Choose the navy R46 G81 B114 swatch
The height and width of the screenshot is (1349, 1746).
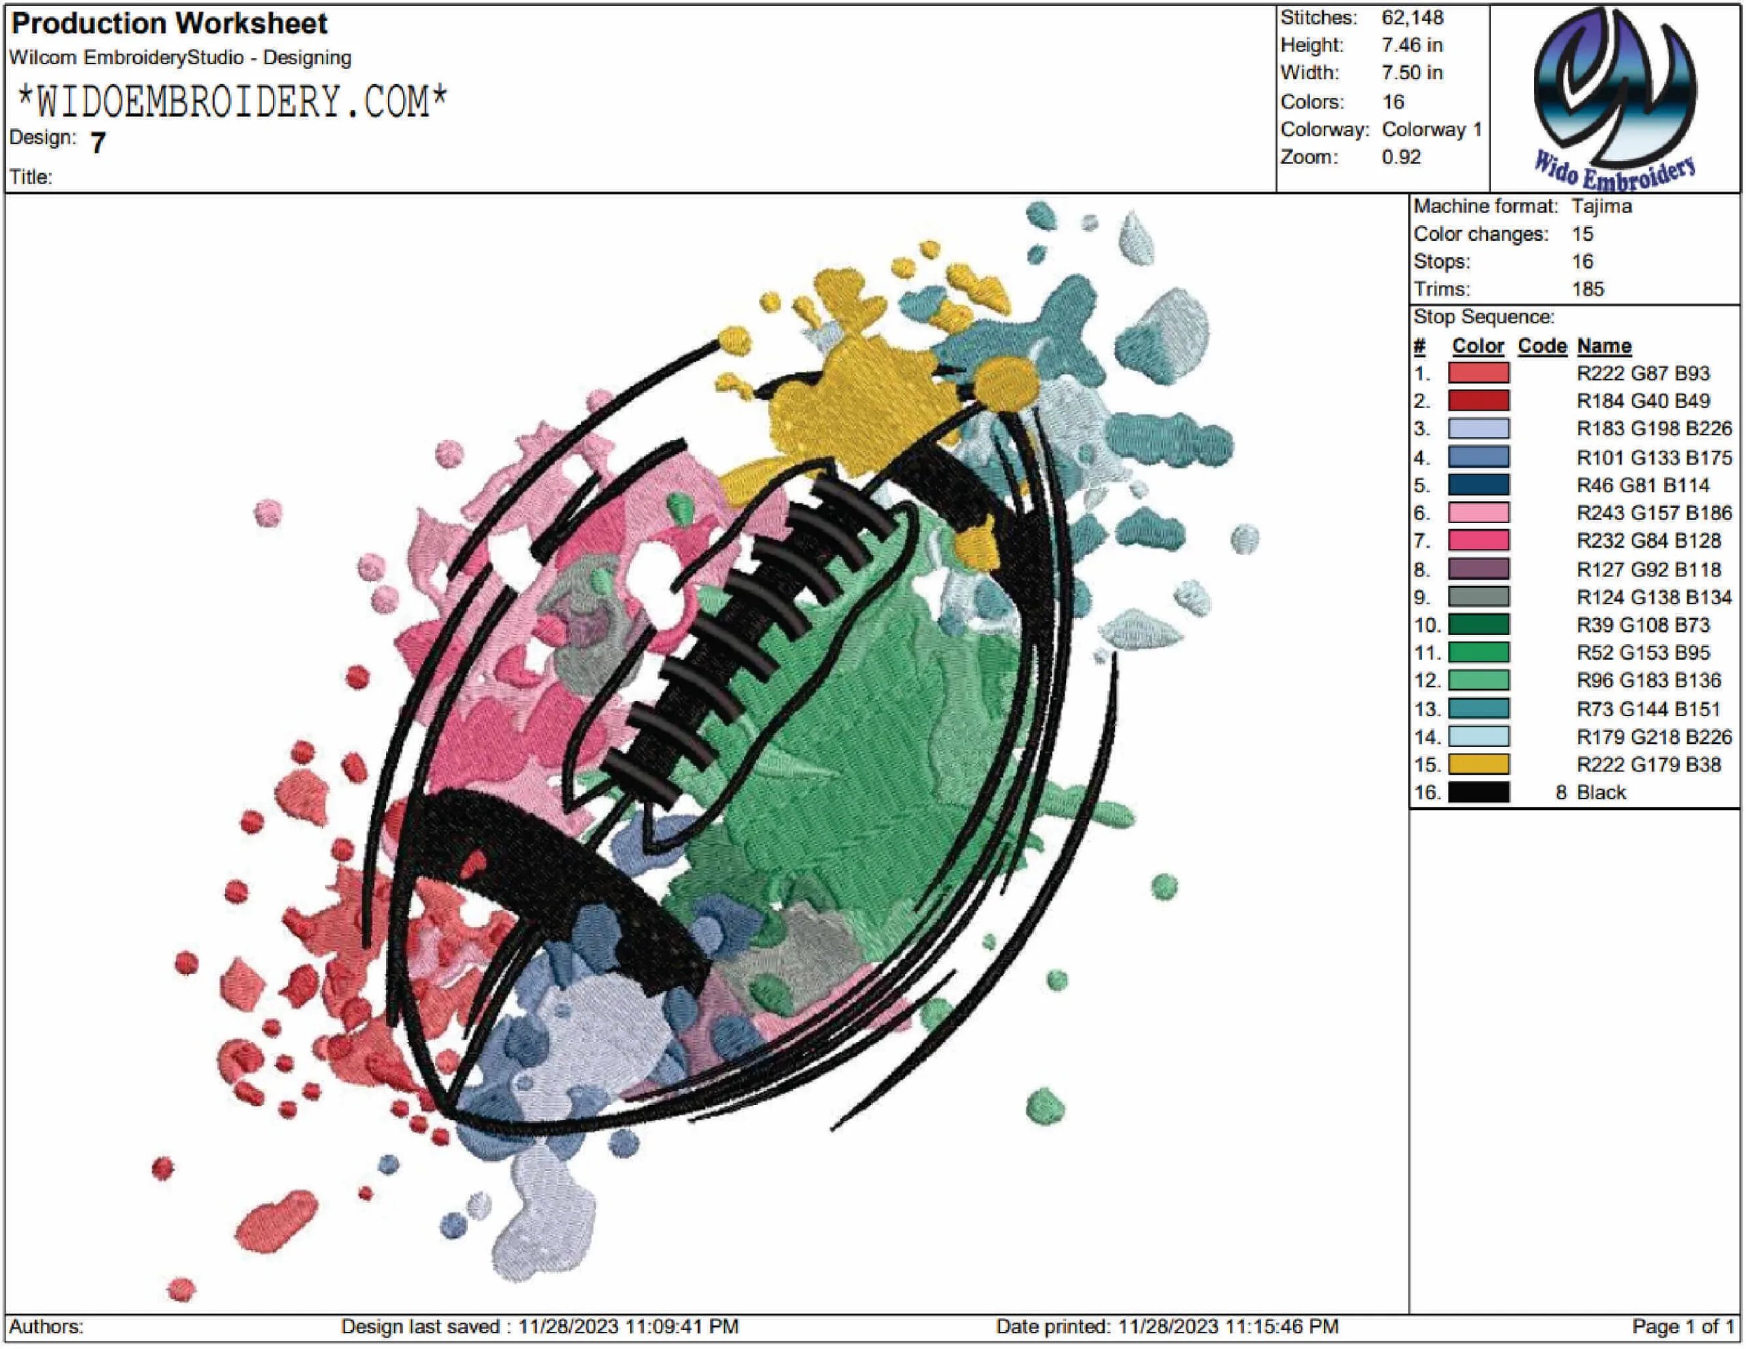(1478, 485)
